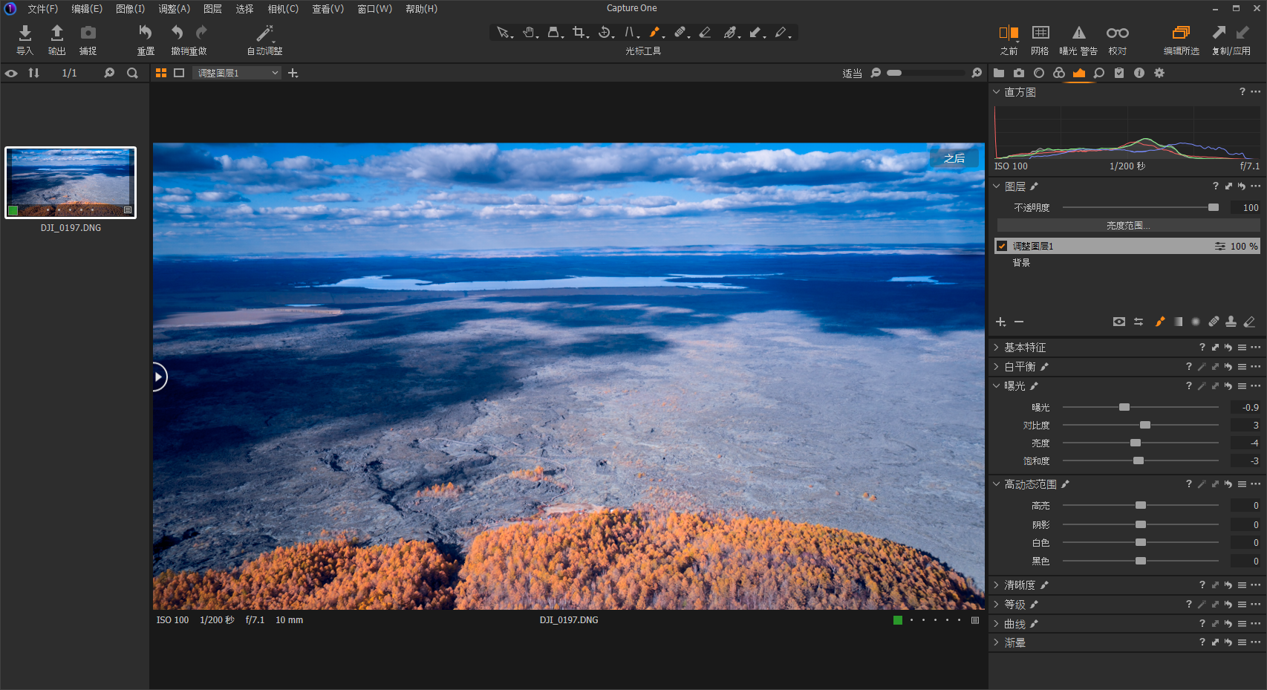This screenshot has height=690, width=1267.
Task: Select the apply adjustments arrow tool
Action: tap(756, 33)
